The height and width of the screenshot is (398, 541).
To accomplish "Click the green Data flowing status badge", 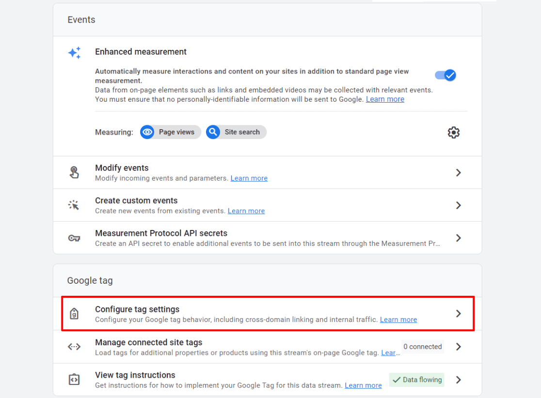I will click(416, 380).
